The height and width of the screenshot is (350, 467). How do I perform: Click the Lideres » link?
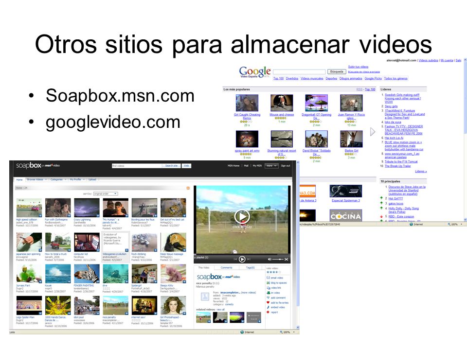point(421,172)
